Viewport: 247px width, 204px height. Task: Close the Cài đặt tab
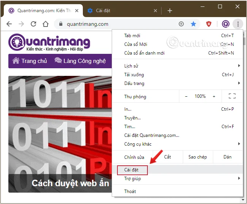pos(155,11)
